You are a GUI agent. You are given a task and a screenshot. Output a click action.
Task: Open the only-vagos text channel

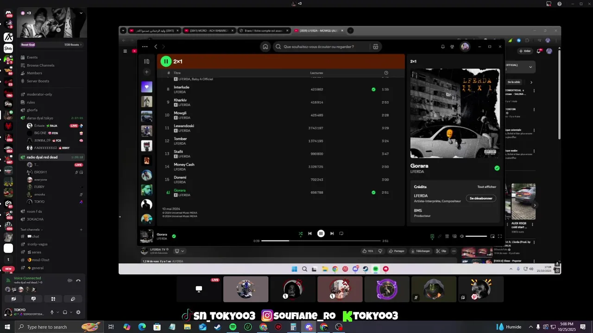tap(52, 244)
